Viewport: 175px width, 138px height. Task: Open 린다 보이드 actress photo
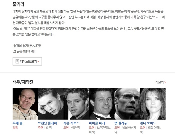point(153,103)
